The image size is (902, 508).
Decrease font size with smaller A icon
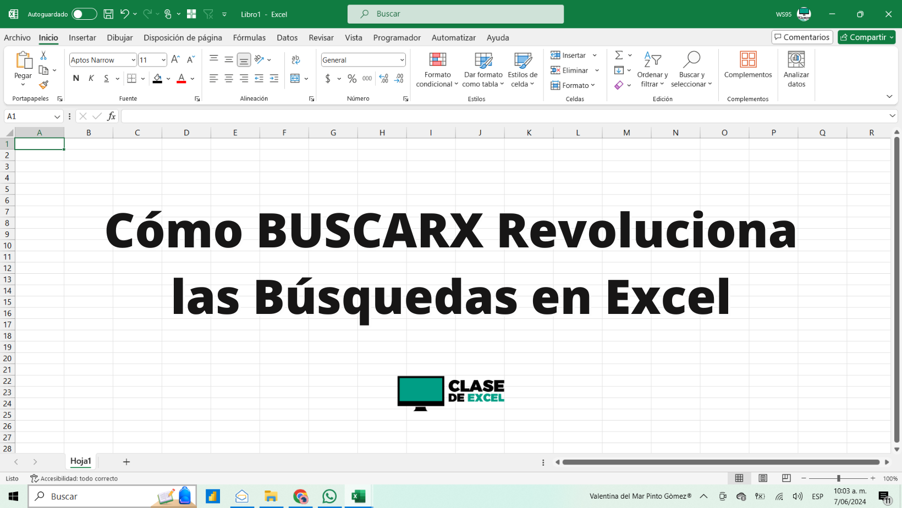point(191,59)
